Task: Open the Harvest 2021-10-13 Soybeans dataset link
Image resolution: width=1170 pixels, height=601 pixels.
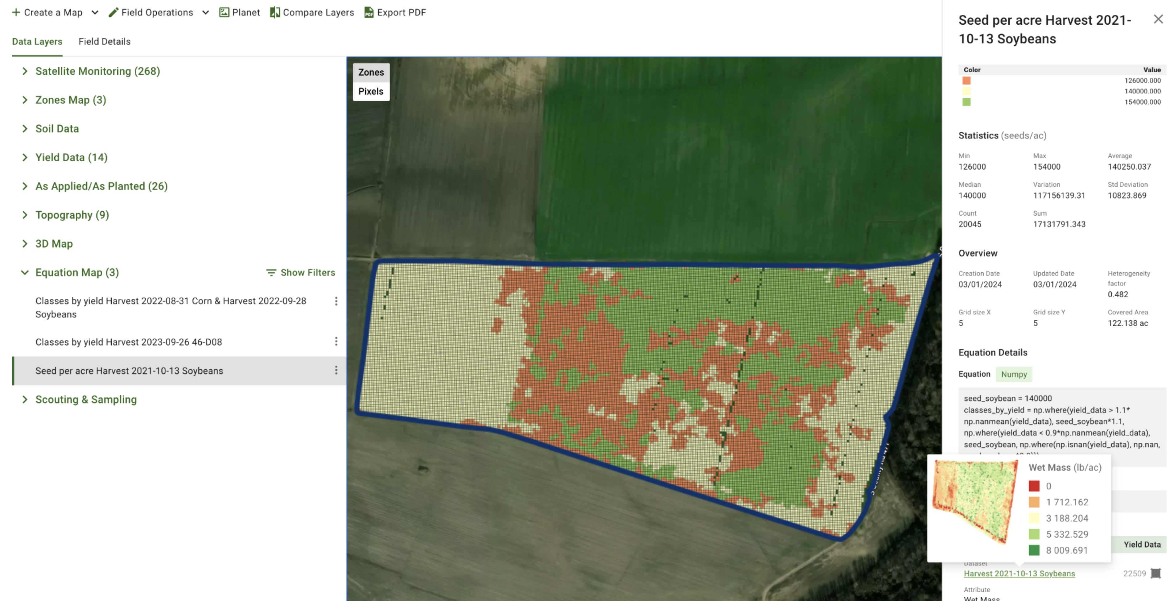Action: [1019, 573]
